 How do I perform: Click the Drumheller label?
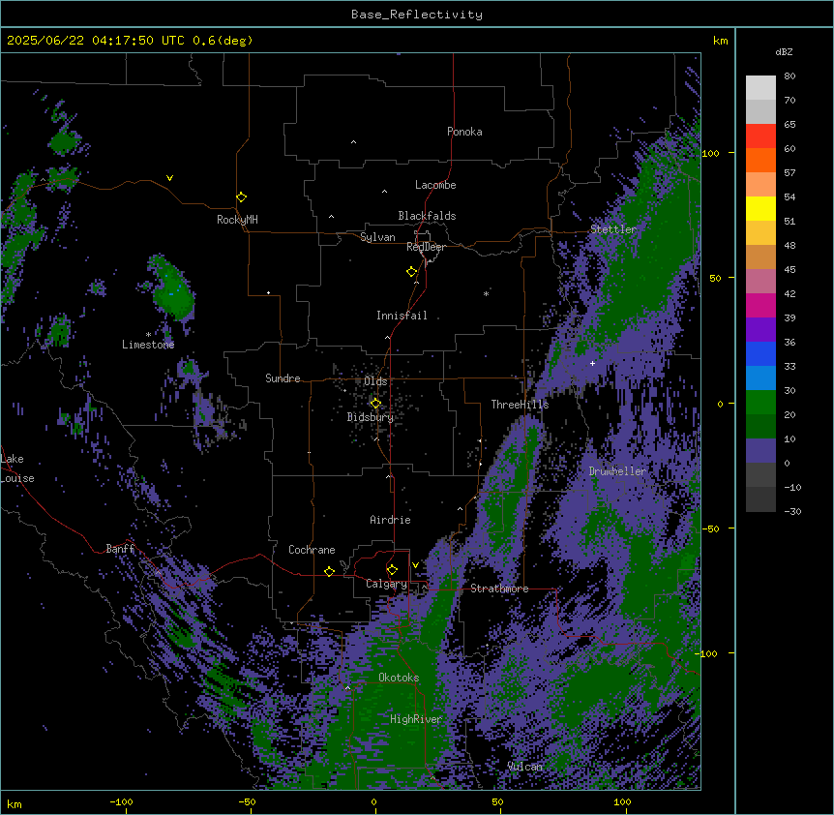coord(617,471)
